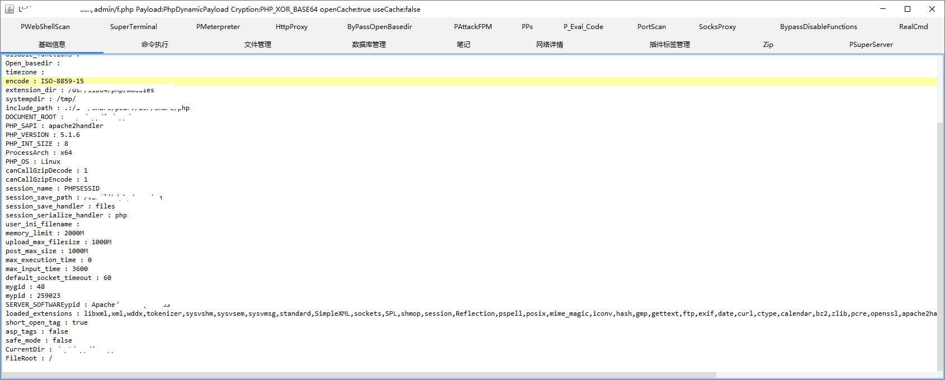
Task: Click the 'default_socket_timeout : 60' line
Action: point(58,278)
